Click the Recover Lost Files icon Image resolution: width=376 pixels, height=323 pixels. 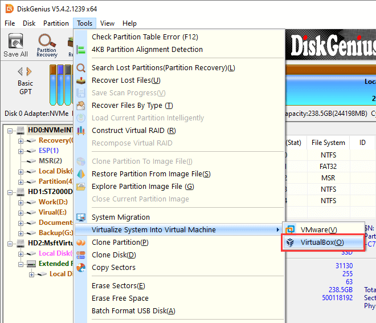click(x=81, y=80)
